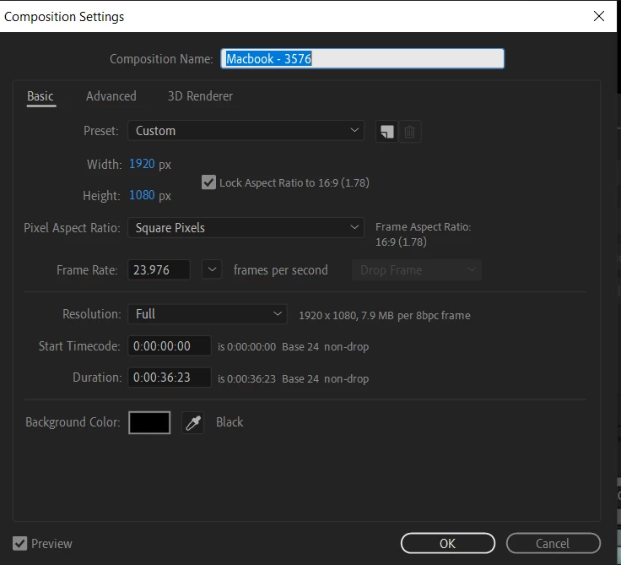Click the Black color label

(x=229, y=422)
